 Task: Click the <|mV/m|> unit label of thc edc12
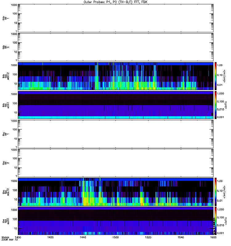coord(225,192)
